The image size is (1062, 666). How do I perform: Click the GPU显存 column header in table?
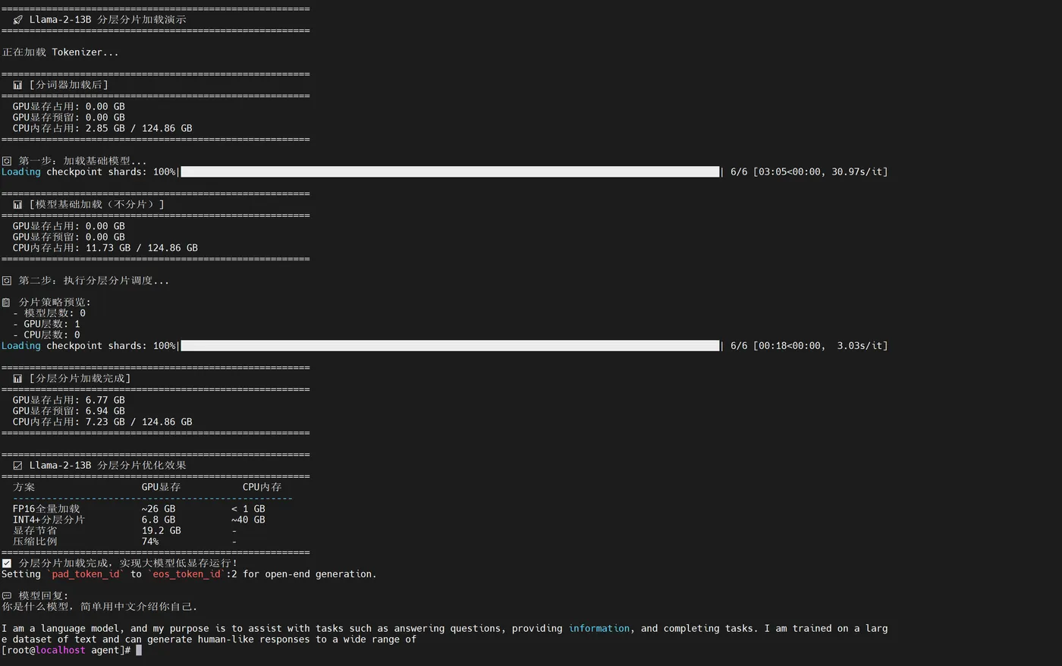161,487
